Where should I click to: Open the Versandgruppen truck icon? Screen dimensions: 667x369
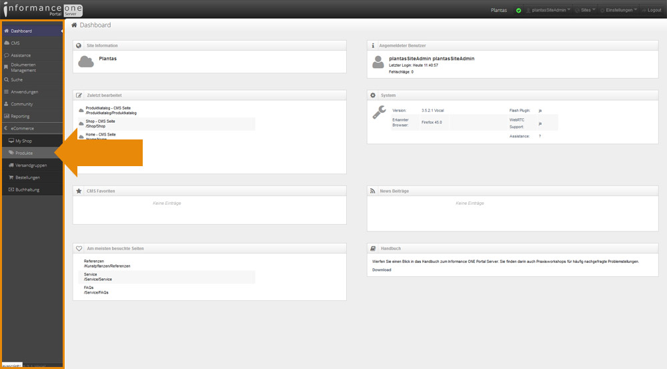[11, 165]
